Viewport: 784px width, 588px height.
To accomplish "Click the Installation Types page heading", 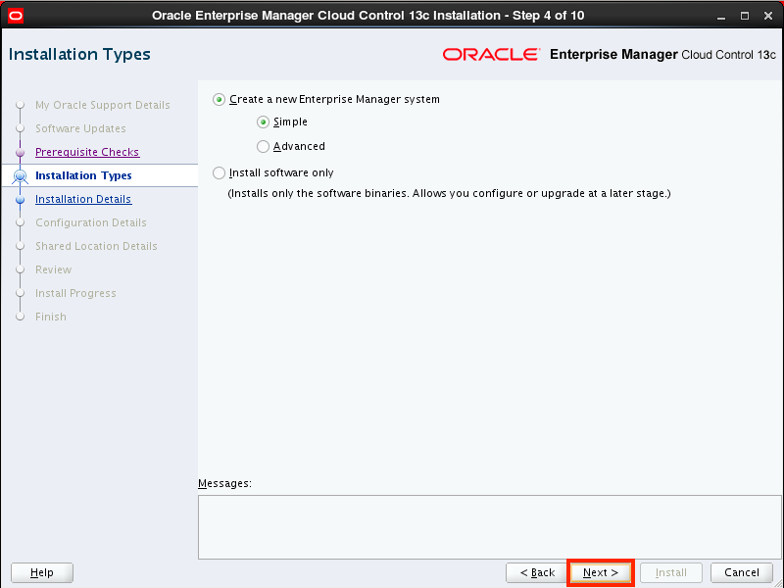I will (79, 54).
